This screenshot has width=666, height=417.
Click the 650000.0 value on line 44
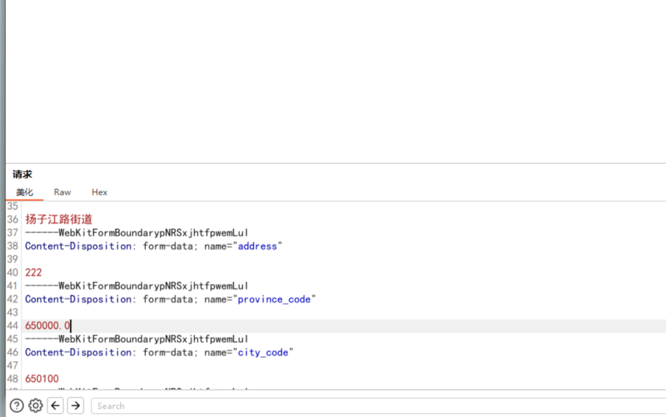point(47,326)
